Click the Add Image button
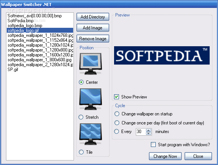The image size is (218, 165). click(93, 28)
